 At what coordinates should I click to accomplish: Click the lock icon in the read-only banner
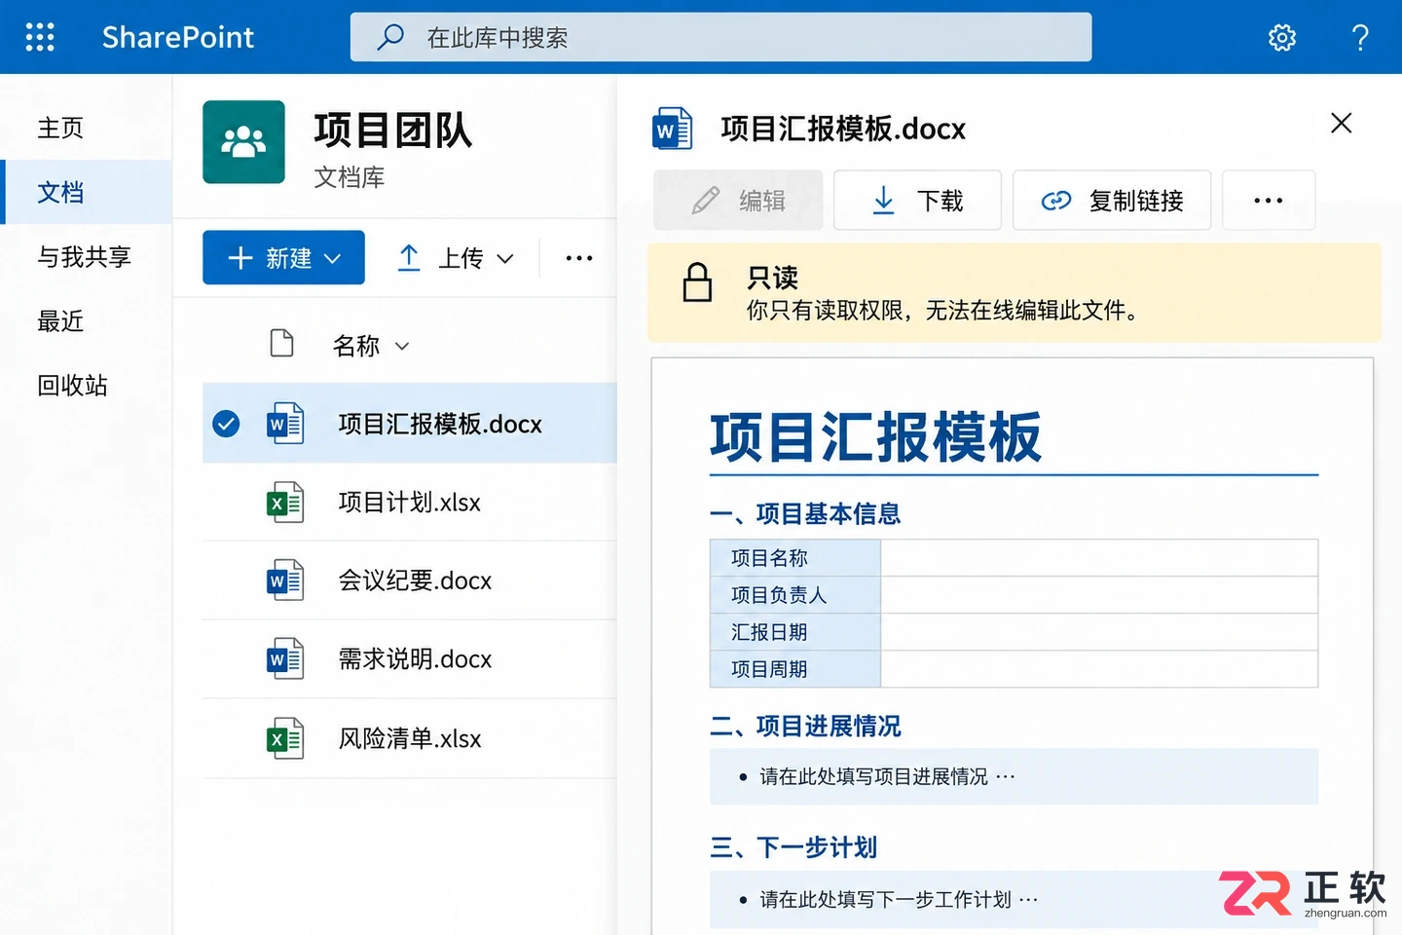point(697,282)
